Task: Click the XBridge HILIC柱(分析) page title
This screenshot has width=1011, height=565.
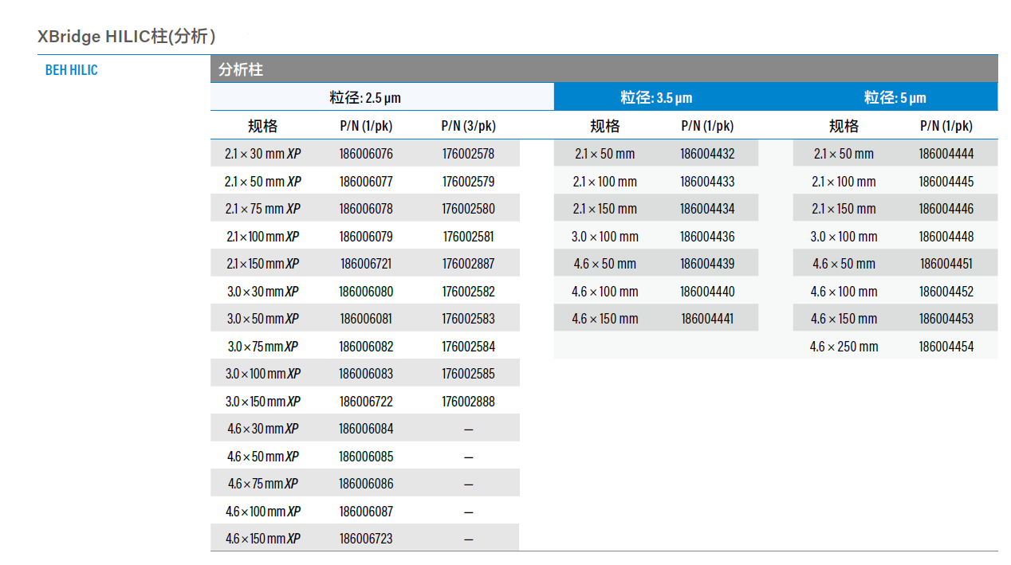Action: coord(127,37)
